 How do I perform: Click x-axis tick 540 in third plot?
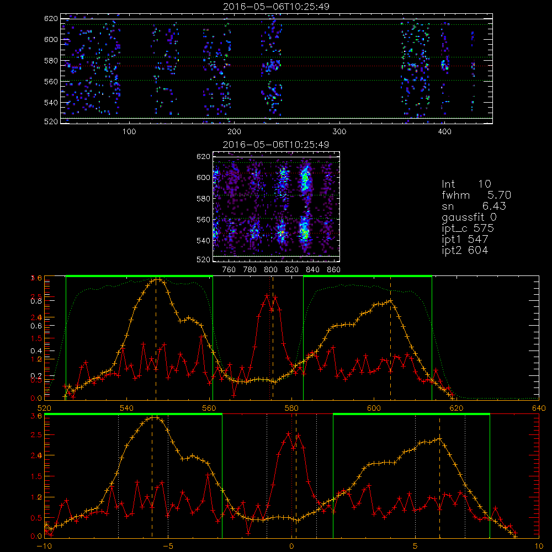coord(126,408)
